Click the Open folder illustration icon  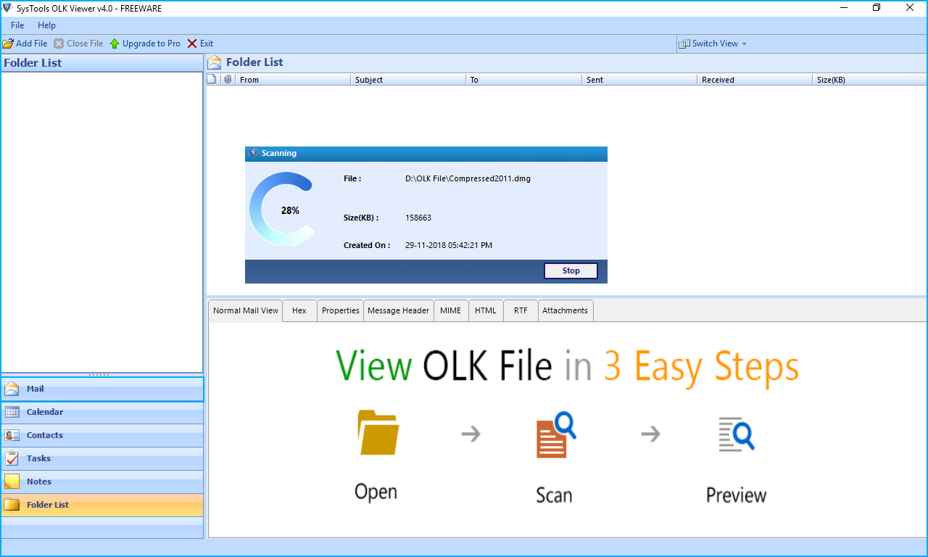pyautogui.click(x=378, y=433)
